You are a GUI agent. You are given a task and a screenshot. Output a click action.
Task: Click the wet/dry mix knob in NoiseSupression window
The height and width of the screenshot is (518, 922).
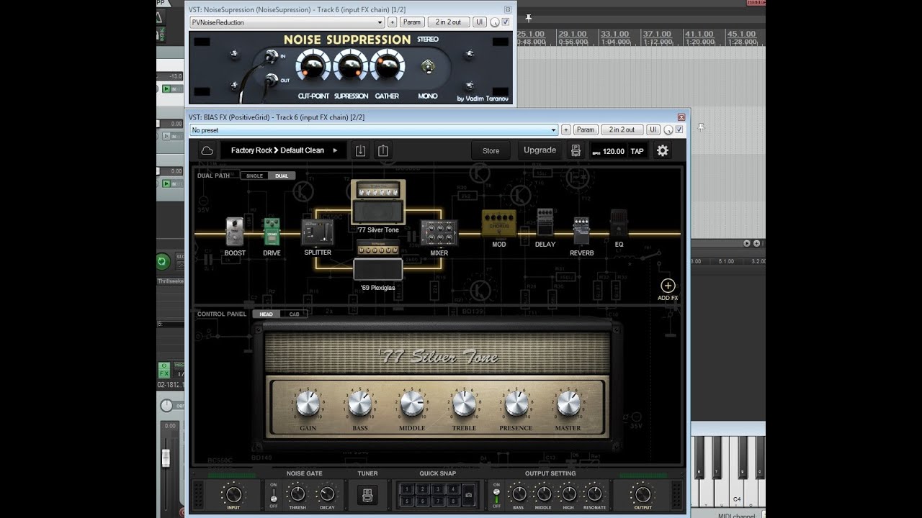tap(495, 22)
